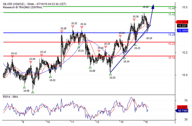Click the blue 15.29 pivot level label
This screenshot has width=192, height=126.
[172, 35]
